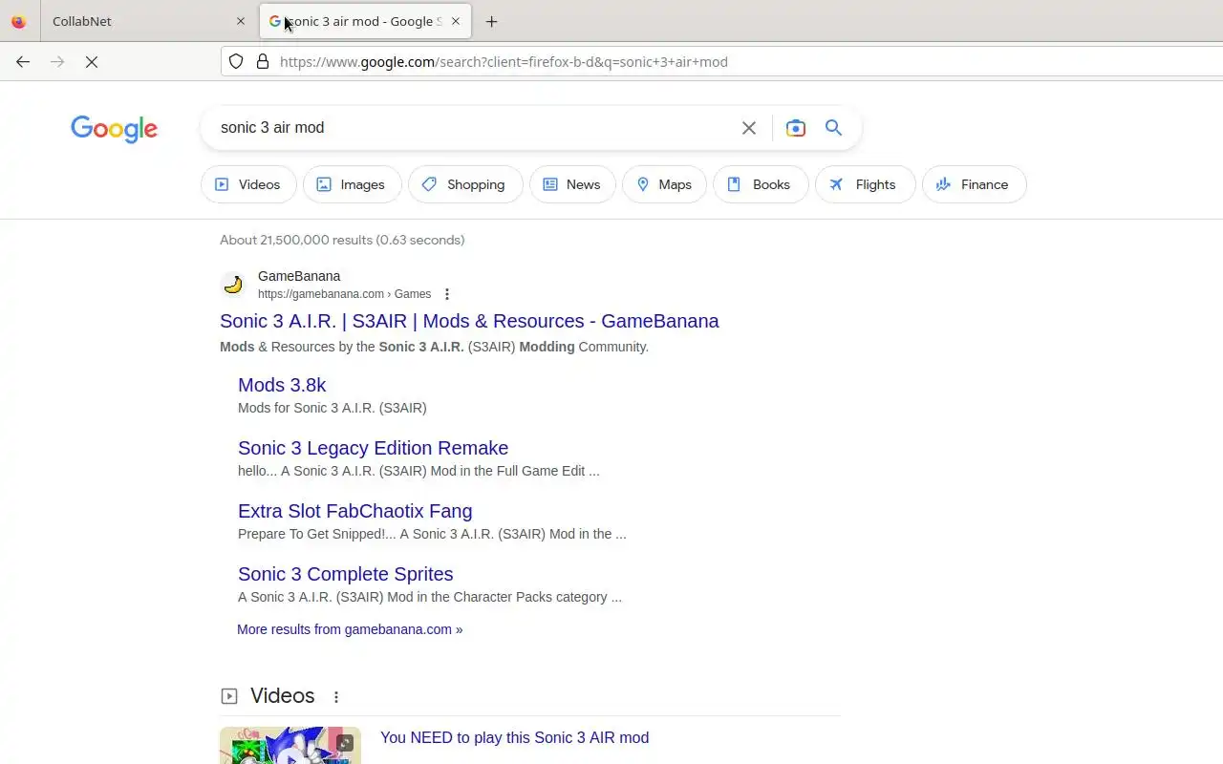Viewport: 1223px width, 764px height.
Task: Close the sonic 3 air mod tab
Action: [456, 21]
